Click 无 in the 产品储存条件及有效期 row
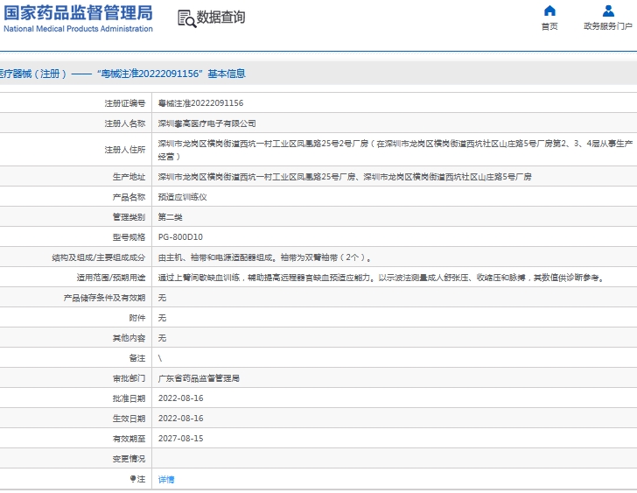This screenshot has height=493, width=637. (162, 298)
